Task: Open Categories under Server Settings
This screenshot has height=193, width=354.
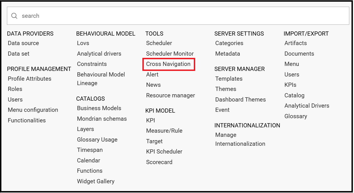Action: pos(229,43)
